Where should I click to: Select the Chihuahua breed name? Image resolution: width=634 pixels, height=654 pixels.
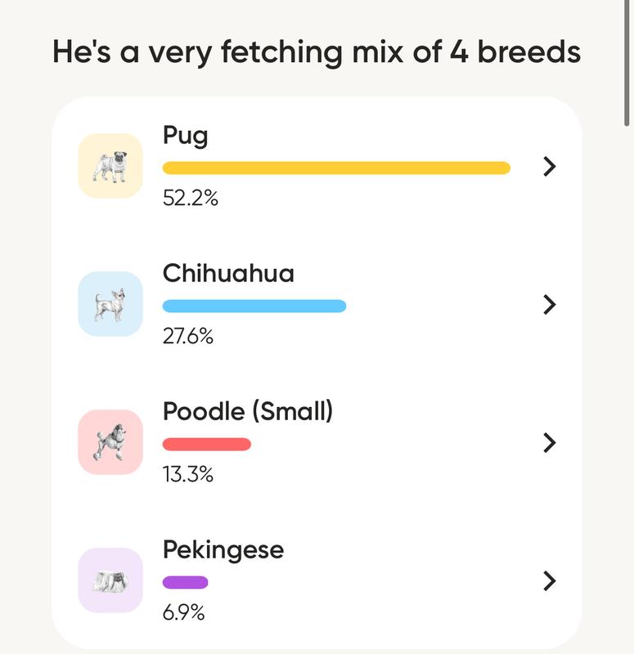[x=228, y=273]
